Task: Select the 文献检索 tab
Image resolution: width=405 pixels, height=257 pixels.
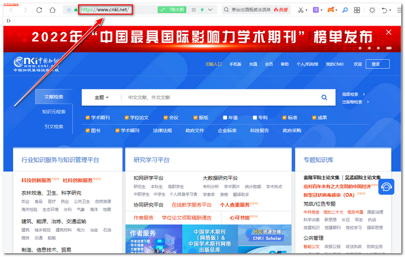Action: [x=54, y=96]
